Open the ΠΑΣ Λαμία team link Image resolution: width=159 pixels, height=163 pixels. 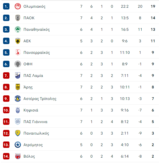click(x=33, y=76)
